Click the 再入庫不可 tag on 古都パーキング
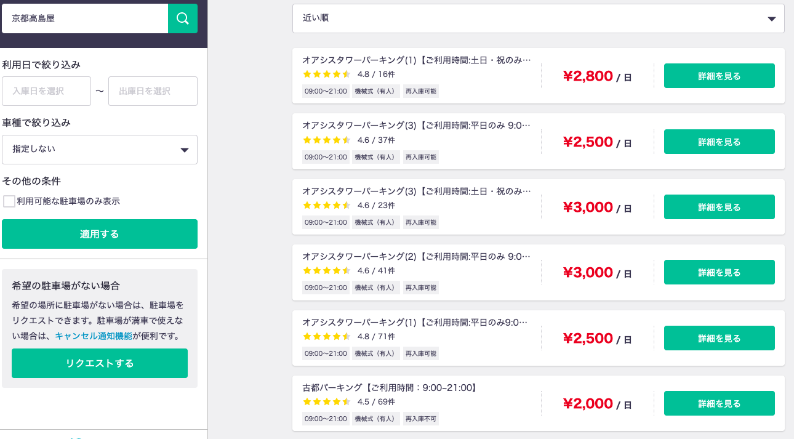The height and width of the screenshot is (439, 794). 421,419
